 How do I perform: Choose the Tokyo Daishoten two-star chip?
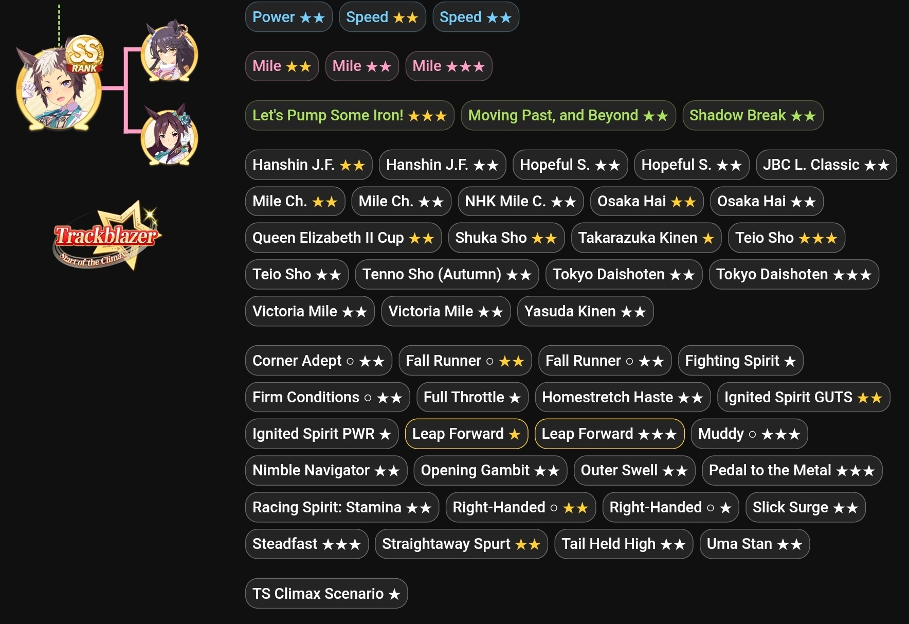tap(624, 274)
